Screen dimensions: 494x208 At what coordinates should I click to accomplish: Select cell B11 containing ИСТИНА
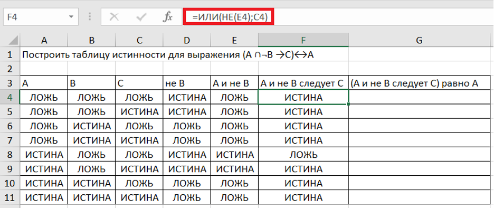coord(92,197)
